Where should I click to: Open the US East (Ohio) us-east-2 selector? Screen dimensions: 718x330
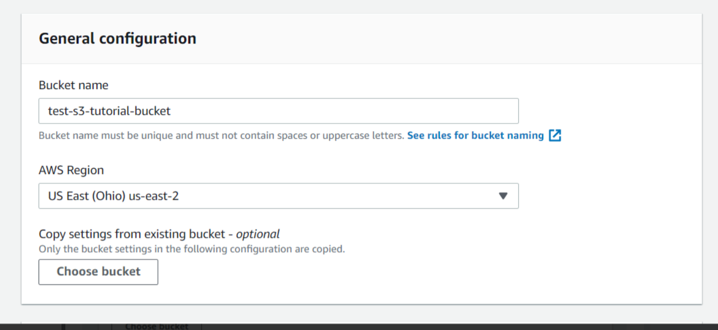tap(278, 196)
